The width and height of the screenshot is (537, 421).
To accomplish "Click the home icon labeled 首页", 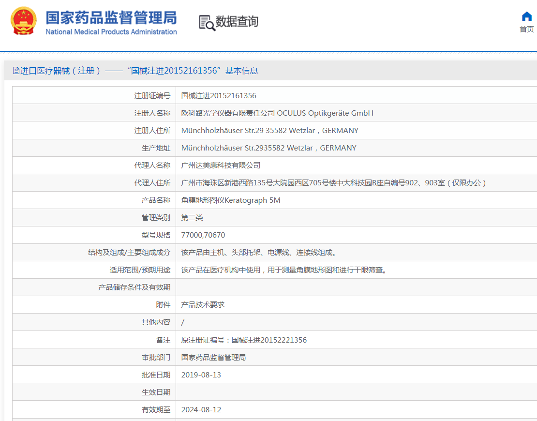I will [x=526, y=16].
